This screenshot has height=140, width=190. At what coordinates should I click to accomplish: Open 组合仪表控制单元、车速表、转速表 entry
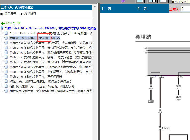42,86
